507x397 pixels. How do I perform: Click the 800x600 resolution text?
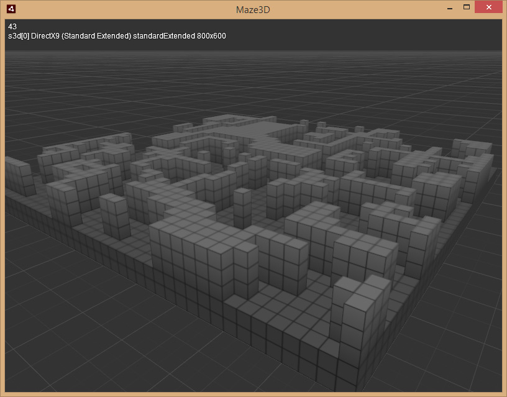point(210,36)
